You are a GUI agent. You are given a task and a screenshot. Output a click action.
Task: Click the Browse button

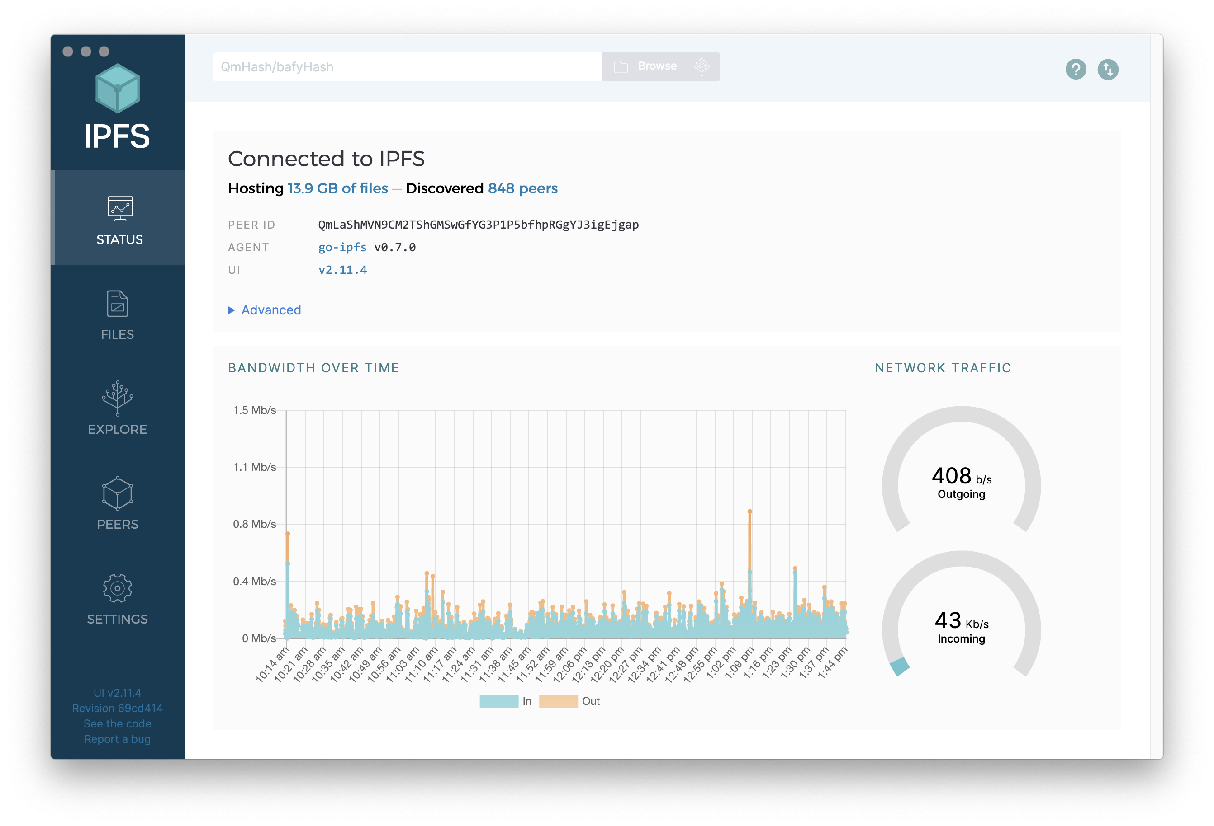point(657,66)
